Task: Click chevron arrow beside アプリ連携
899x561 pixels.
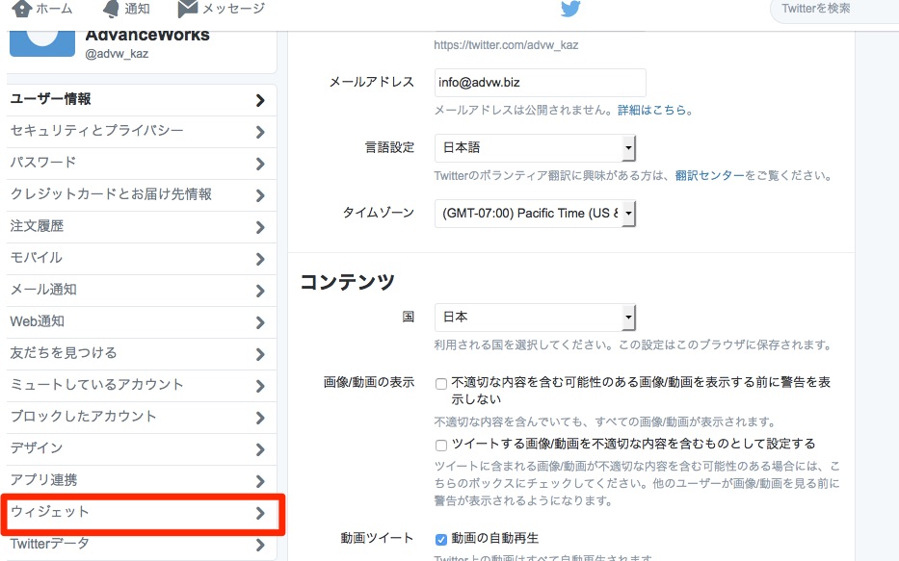Action: pyautogui.click(x=260, y=481)
